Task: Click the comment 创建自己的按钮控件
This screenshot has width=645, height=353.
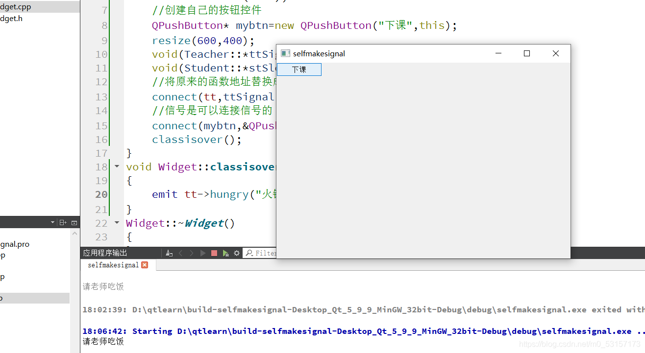Action: point(207,10)
